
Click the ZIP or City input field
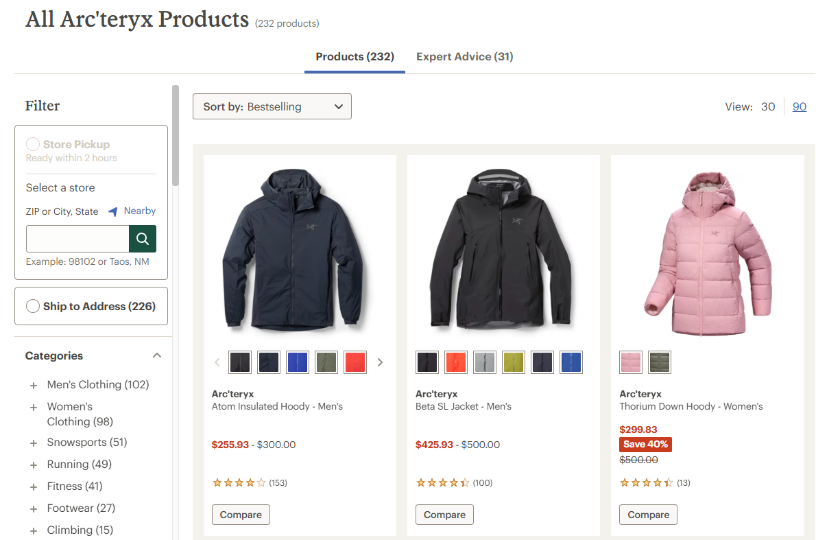point(77,239)
